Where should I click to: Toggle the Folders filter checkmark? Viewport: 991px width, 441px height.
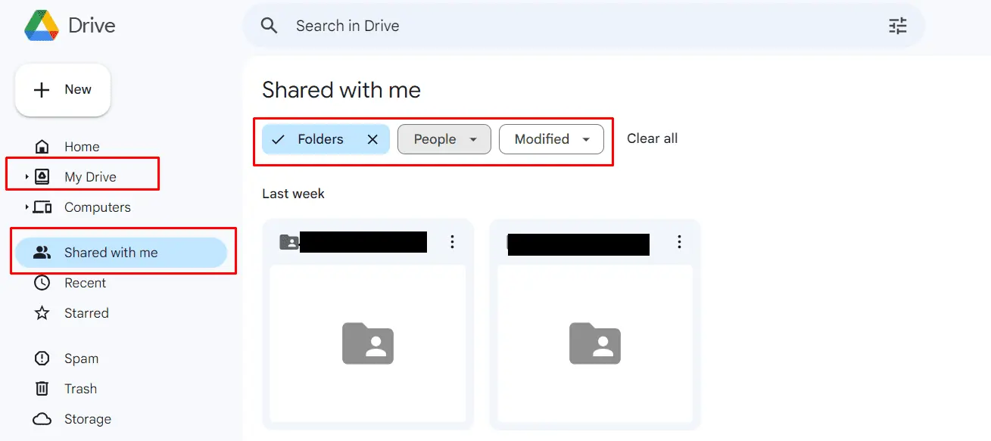point(279,139)
